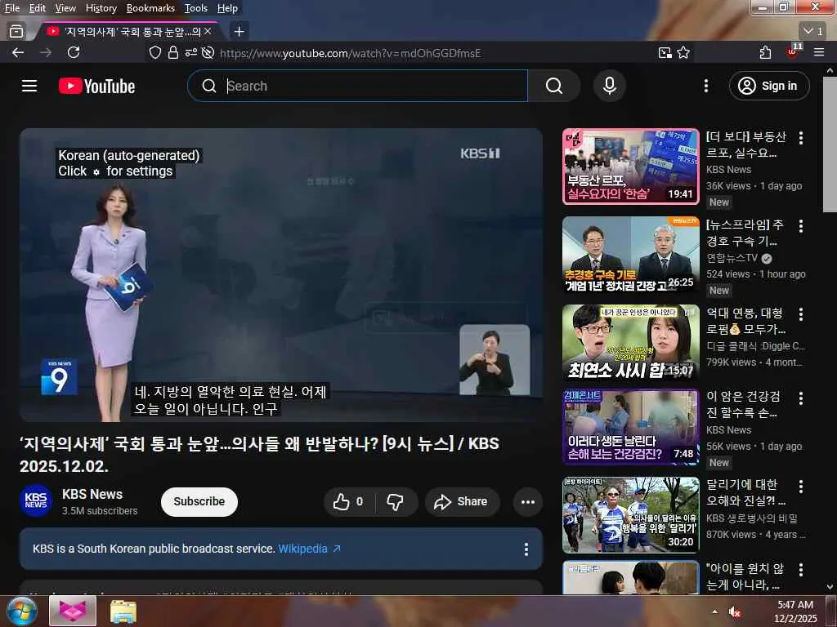Screen dimensions: 837x627
Task: Open 연합뉴스TV channel name
Action: click(732, 258)
